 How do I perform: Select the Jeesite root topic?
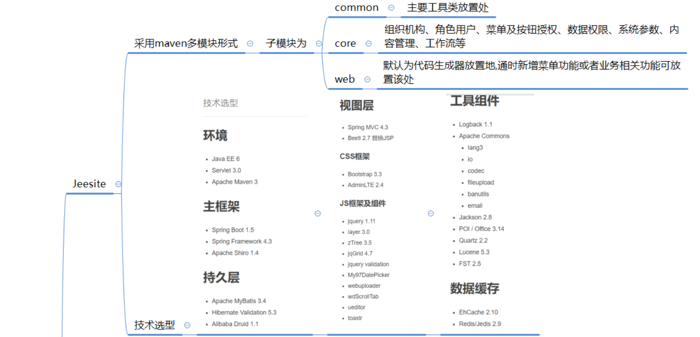point(89,183)
